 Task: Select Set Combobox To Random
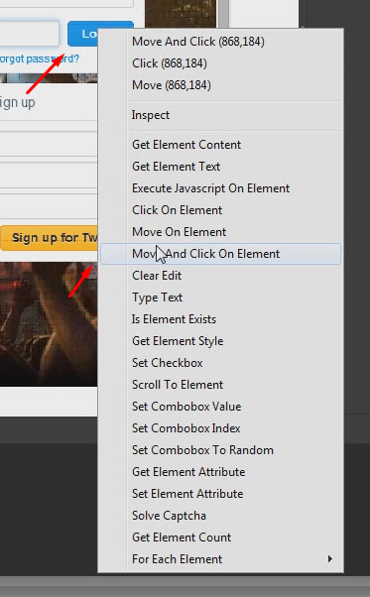click(x=221, y=450)
